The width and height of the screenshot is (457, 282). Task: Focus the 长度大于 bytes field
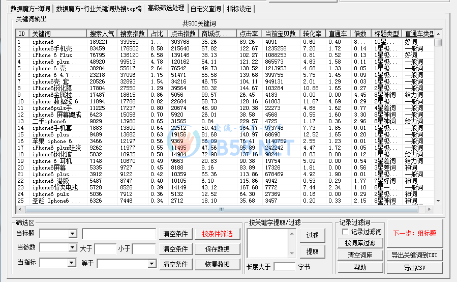[285, 267]
